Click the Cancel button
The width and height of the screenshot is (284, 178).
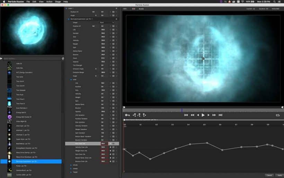[269, 175]
